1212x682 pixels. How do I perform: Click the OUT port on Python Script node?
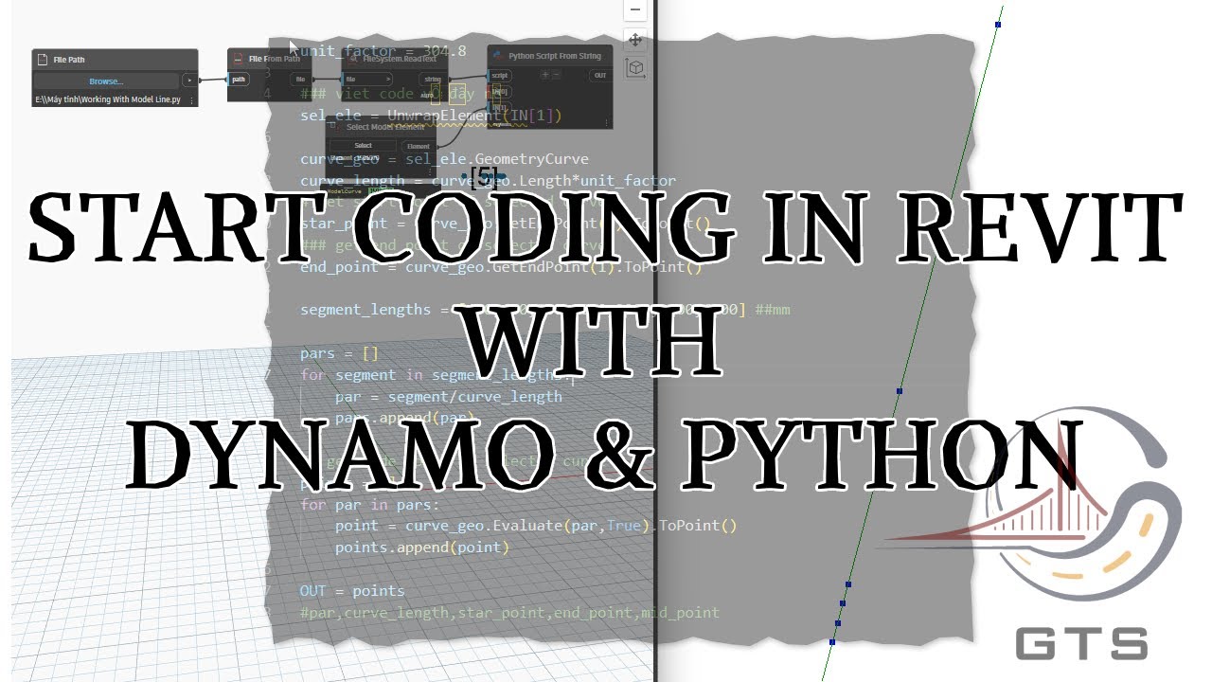click(x=599, y=75)
